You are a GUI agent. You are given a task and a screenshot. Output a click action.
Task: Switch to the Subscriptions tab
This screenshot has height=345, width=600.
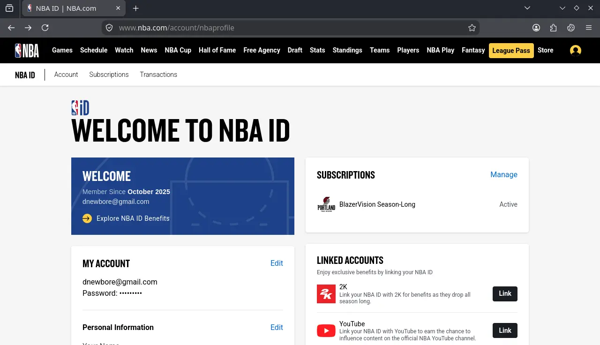(109, 75)
